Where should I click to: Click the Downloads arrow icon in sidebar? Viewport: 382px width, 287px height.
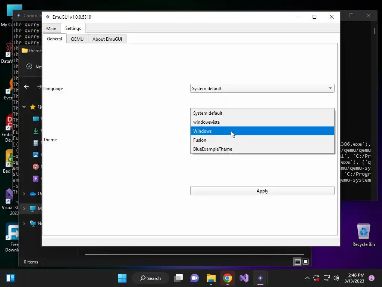(35, 131)
